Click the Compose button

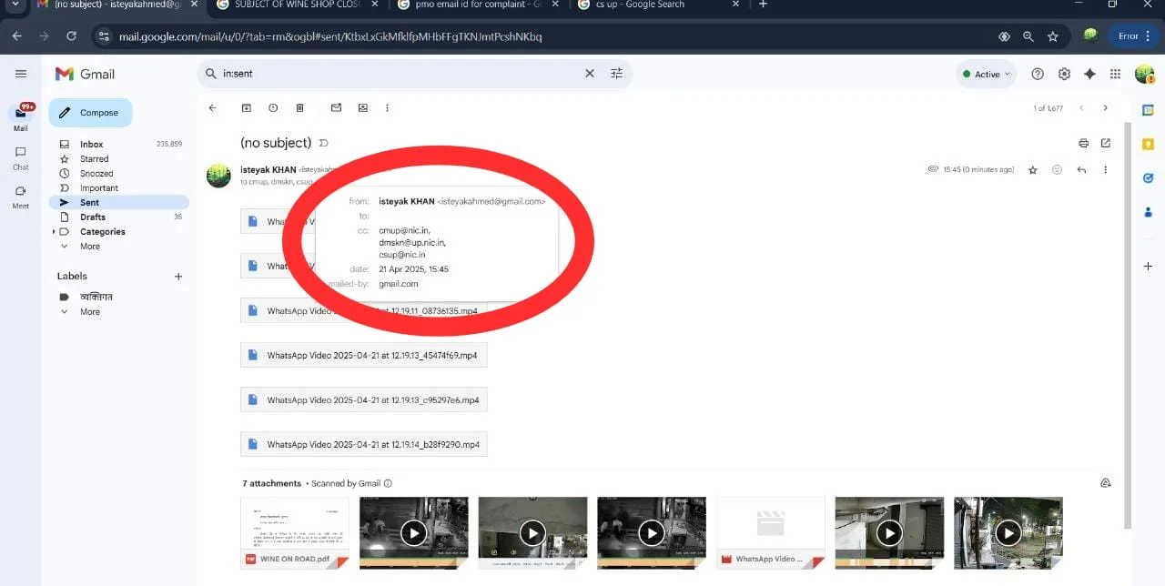click(90, 113)
